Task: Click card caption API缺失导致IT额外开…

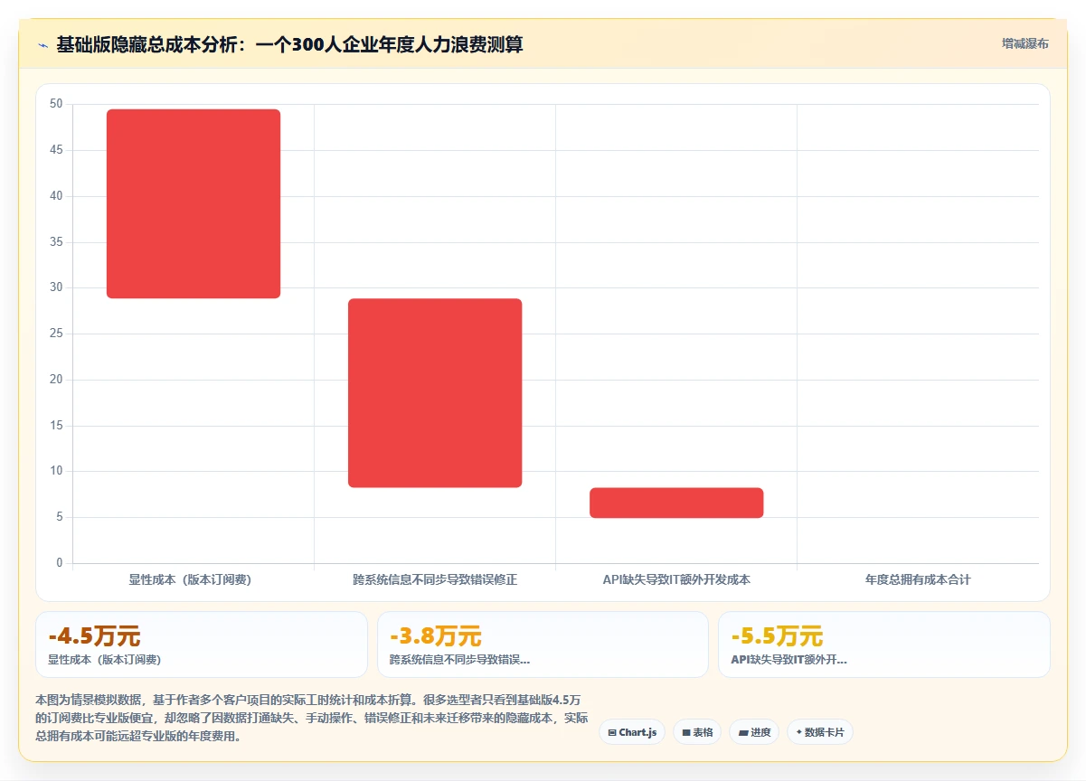Action: coord(789,660)
